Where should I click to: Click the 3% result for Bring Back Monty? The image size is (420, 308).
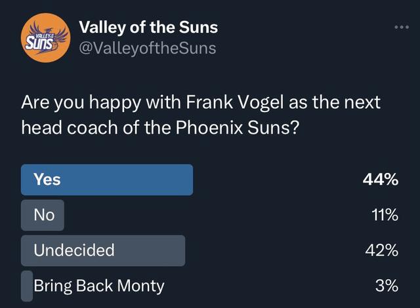pos(387,286)
